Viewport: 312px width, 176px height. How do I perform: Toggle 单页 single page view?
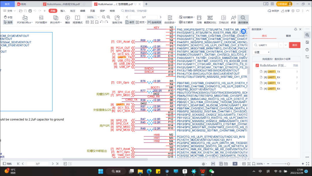[x=130, y=22]
